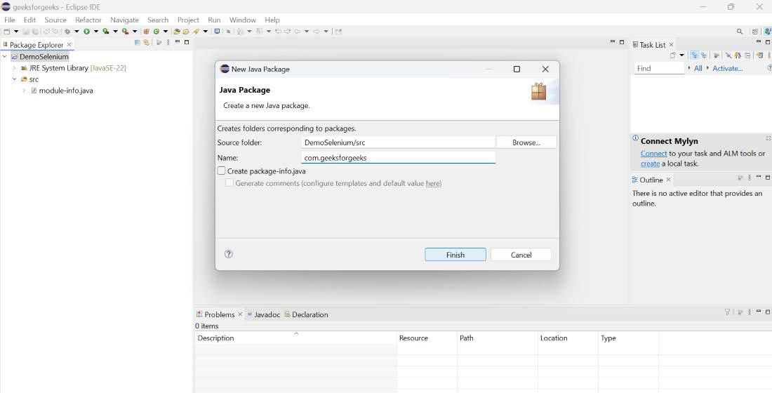Click the help question mark in dialog
The image size is (772, 393).
tap(229, 254)
